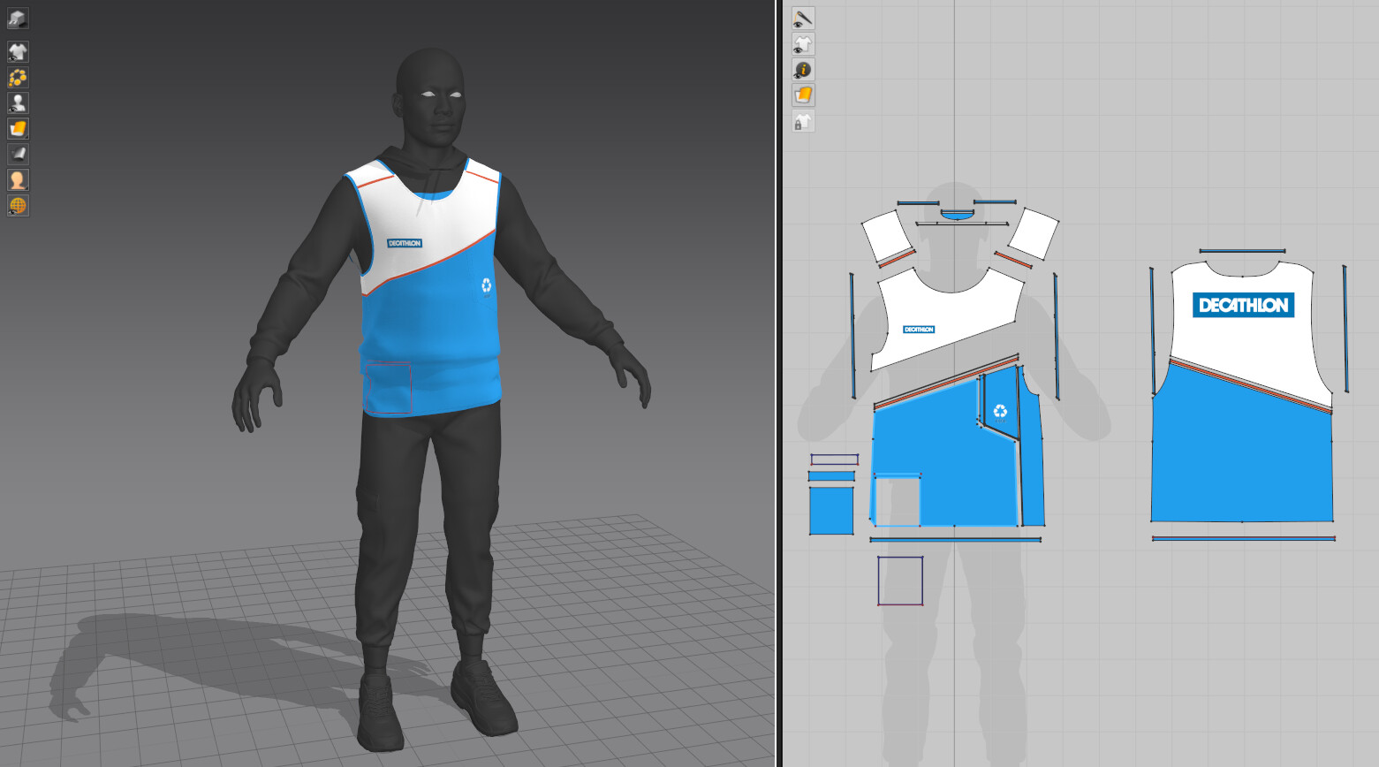Select the blue neckline facing piece at the top
This screenshot has width=1379, height=767.
tap(956, 215)
